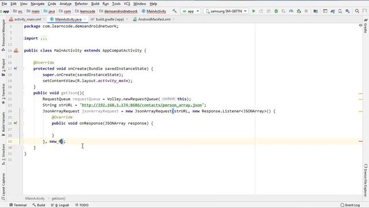Click fold end marker on line 30
The width and height of the screenshot is (369, 208).
click(23, 148)
